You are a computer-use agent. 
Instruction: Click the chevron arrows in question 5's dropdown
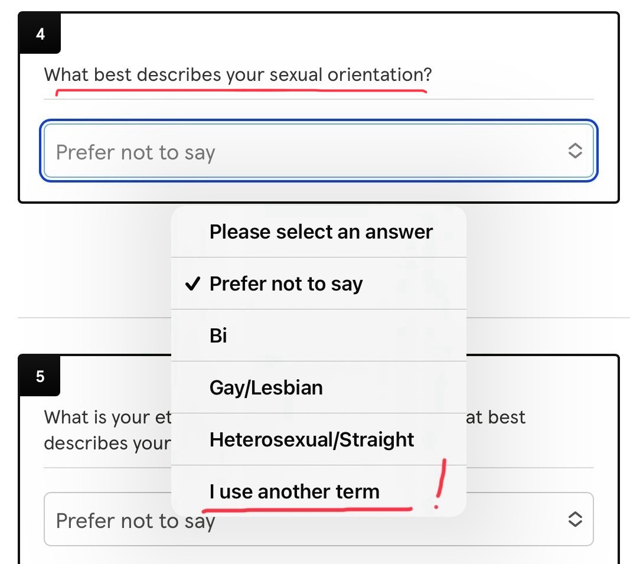tap(575, 519)
